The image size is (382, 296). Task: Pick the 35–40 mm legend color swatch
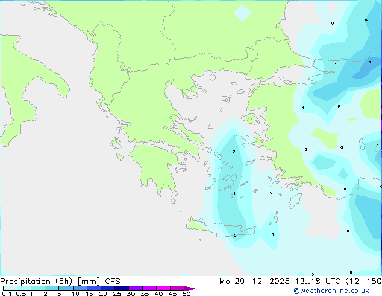pos(149,288)
